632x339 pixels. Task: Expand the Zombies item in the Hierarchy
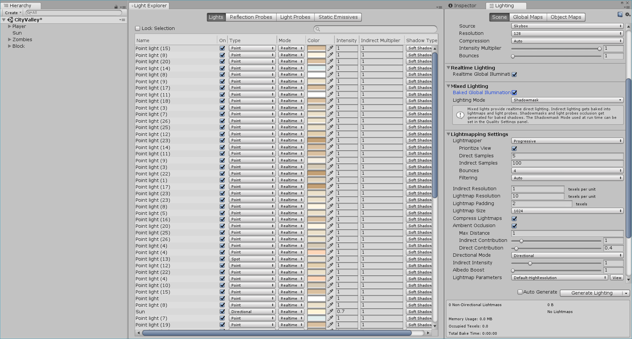tap(9, 39)
